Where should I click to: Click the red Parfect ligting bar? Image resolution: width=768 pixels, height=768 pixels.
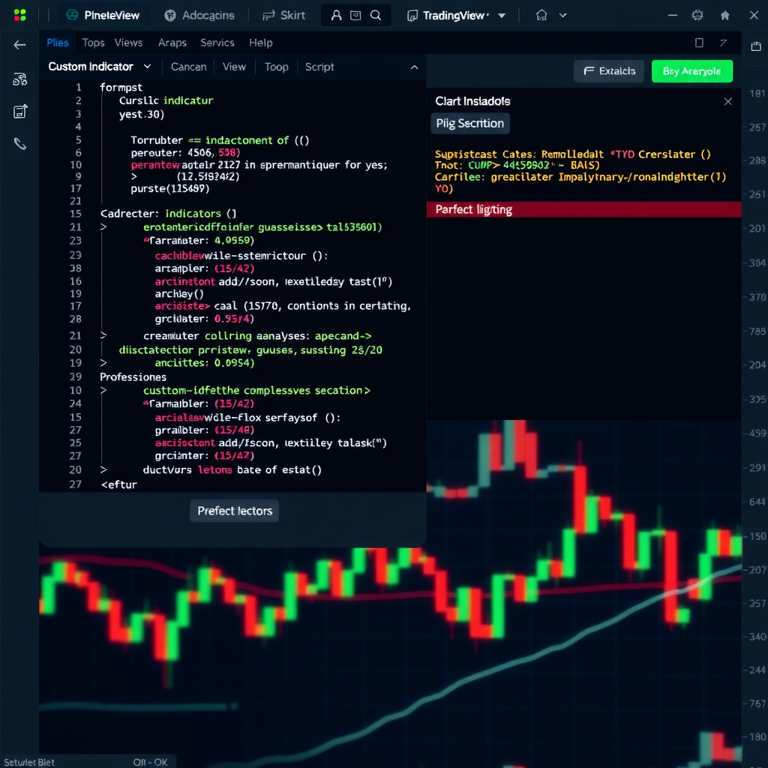(x=583, y=209)
